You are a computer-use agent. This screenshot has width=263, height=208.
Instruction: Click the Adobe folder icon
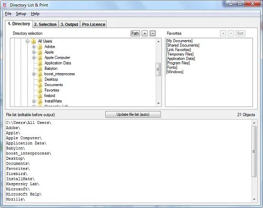(x=40, y=47)
